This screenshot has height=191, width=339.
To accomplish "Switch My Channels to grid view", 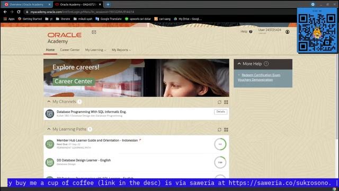I will click(x=226, y=102).
